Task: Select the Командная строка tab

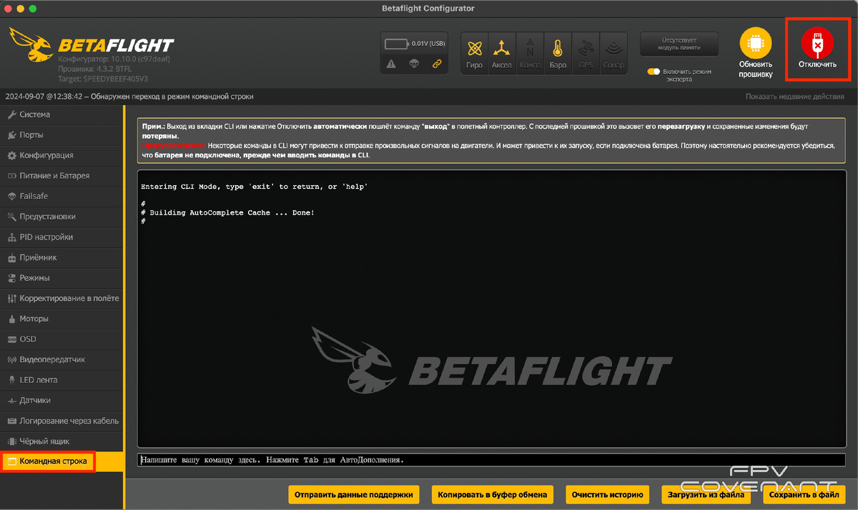Action: [62, 461]
